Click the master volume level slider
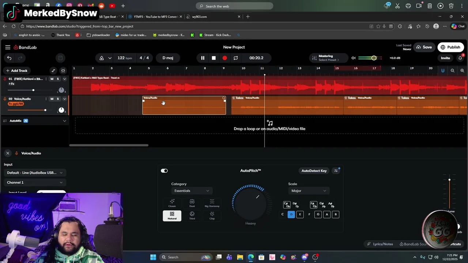The height and width of the screenshot is (263, 468). click(370, 58)
